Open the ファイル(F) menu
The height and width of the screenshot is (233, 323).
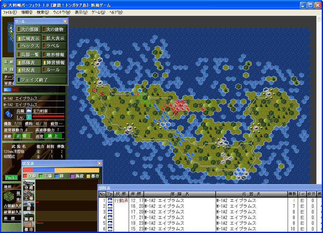pos(10,12)
